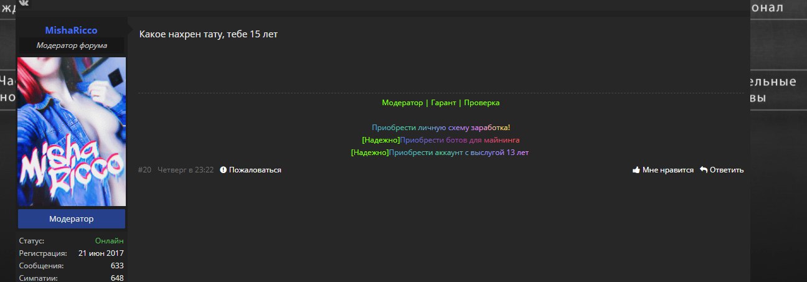Open the #20 post permalink
The image size is (807, 282).
pyautogui.click(x=144, y=170)
